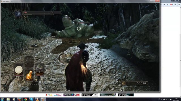Click the souls symbol beside counter
Image resolution: width=181 pixels, height=101 pixels.
click(123, 83)
